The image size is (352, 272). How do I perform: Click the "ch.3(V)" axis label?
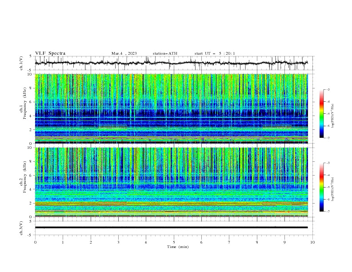click(21, 228)
